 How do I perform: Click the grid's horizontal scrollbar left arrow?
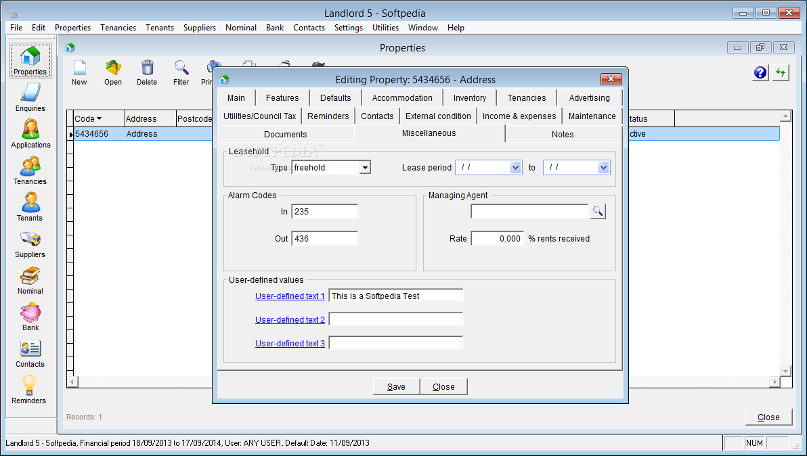72,382
